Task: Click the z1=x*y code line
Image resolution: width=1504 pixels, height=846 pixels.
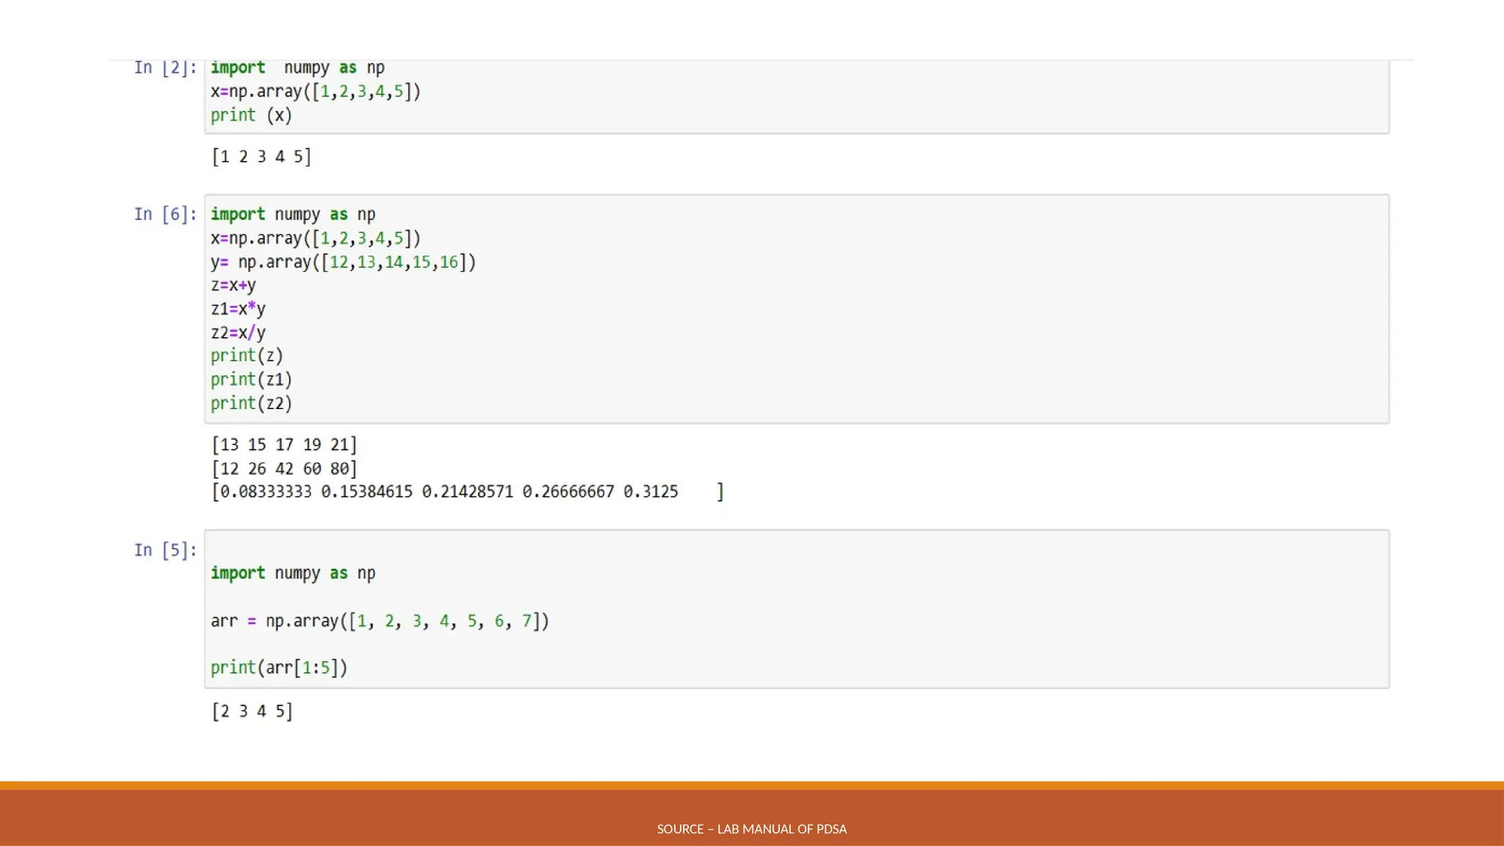Action: click(238, 309)
